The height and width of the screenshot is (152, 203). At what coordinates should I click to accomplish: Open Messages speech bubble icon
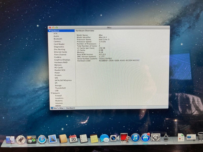point(105,138)
